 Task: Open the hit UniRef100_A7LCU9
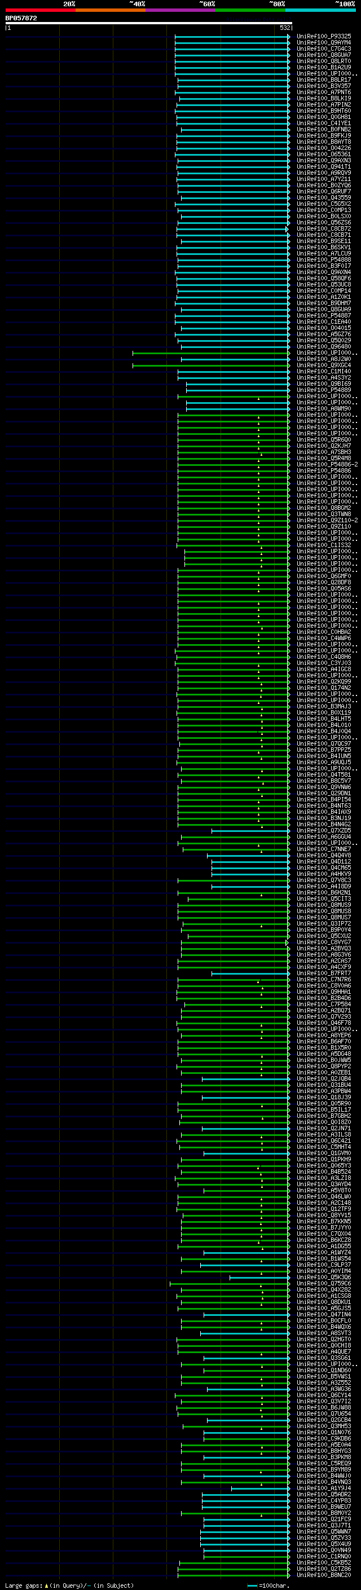(324, 253)
